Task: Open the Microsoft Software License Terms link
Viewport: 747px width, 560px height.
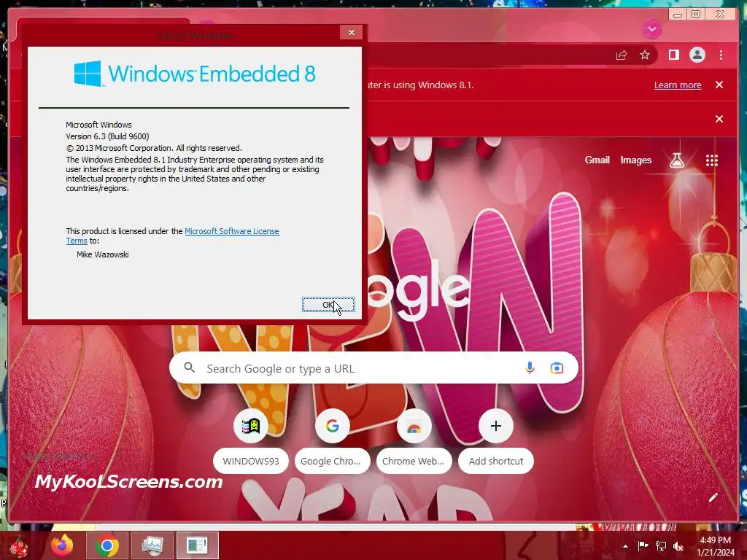Action: click(231, 231)
